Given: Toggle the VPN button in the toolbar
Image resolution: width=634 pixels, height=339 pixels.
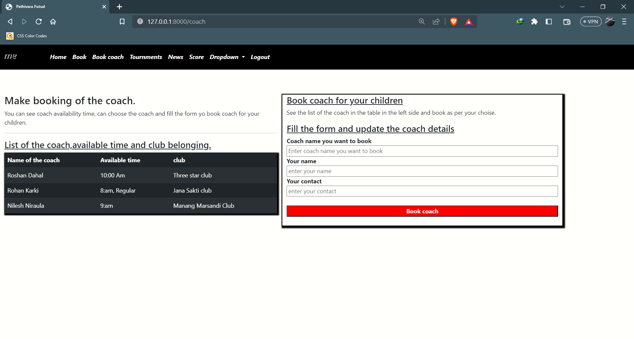Looking at the screenshot, I should pos(591,21).
